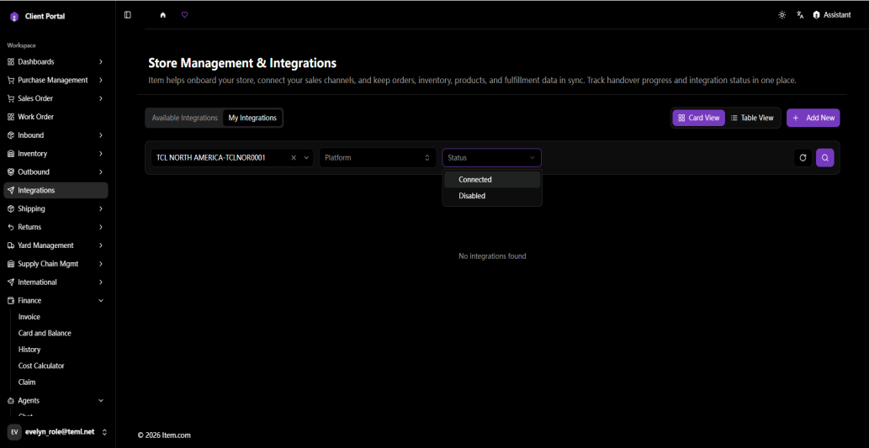Image resolution: width=869 pixels, height=448 pixels.
Task: Click the Integrations paper plane icon
Action: (x=11, y=190)
